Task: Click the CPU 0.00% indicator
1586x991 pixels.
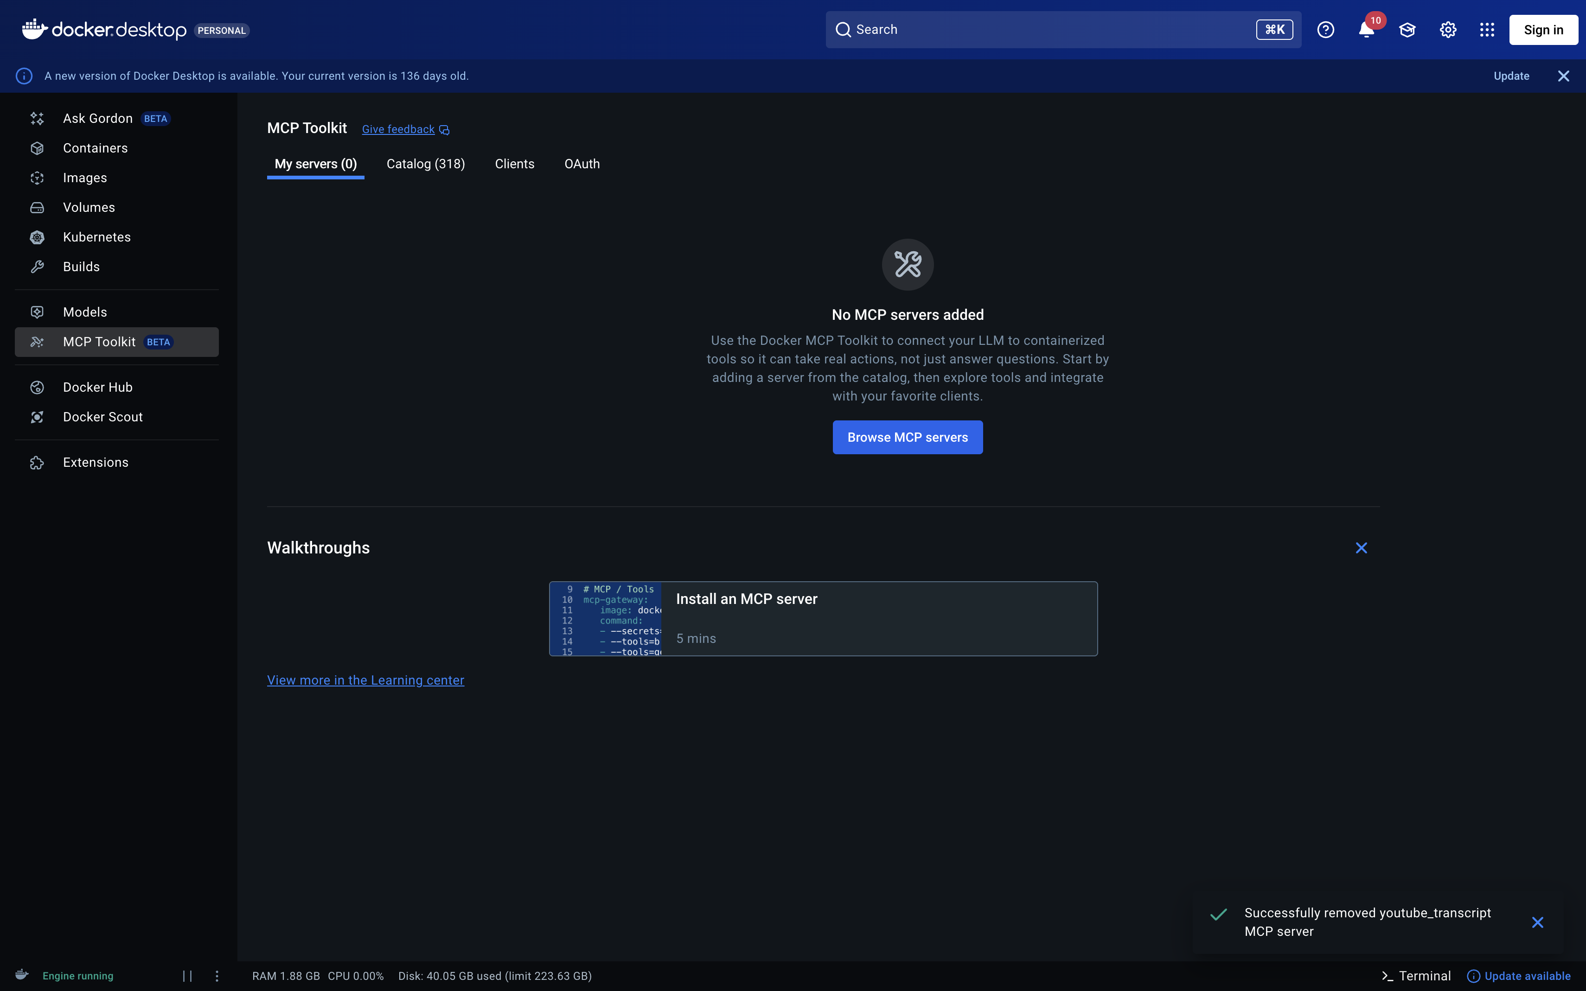Action: [356, 976]
